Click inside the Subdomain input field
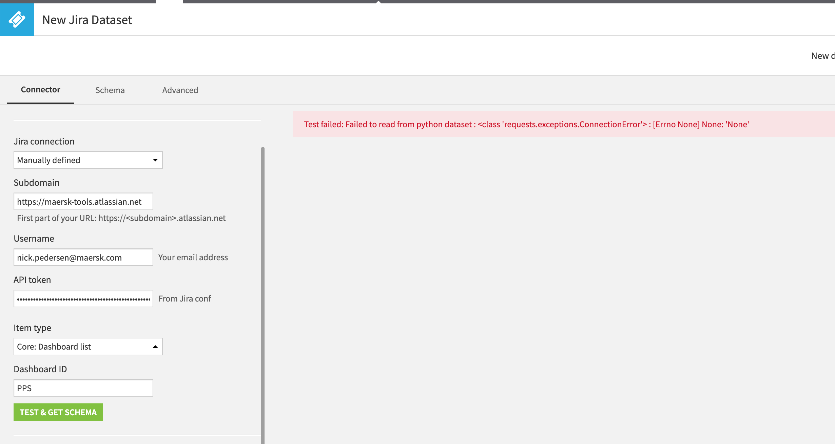 click(83, 202)
